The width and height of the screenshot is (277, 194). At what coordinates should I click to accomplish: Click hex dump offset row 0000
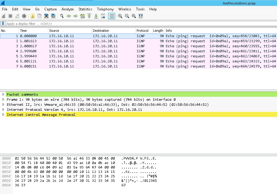pos(6,158)
